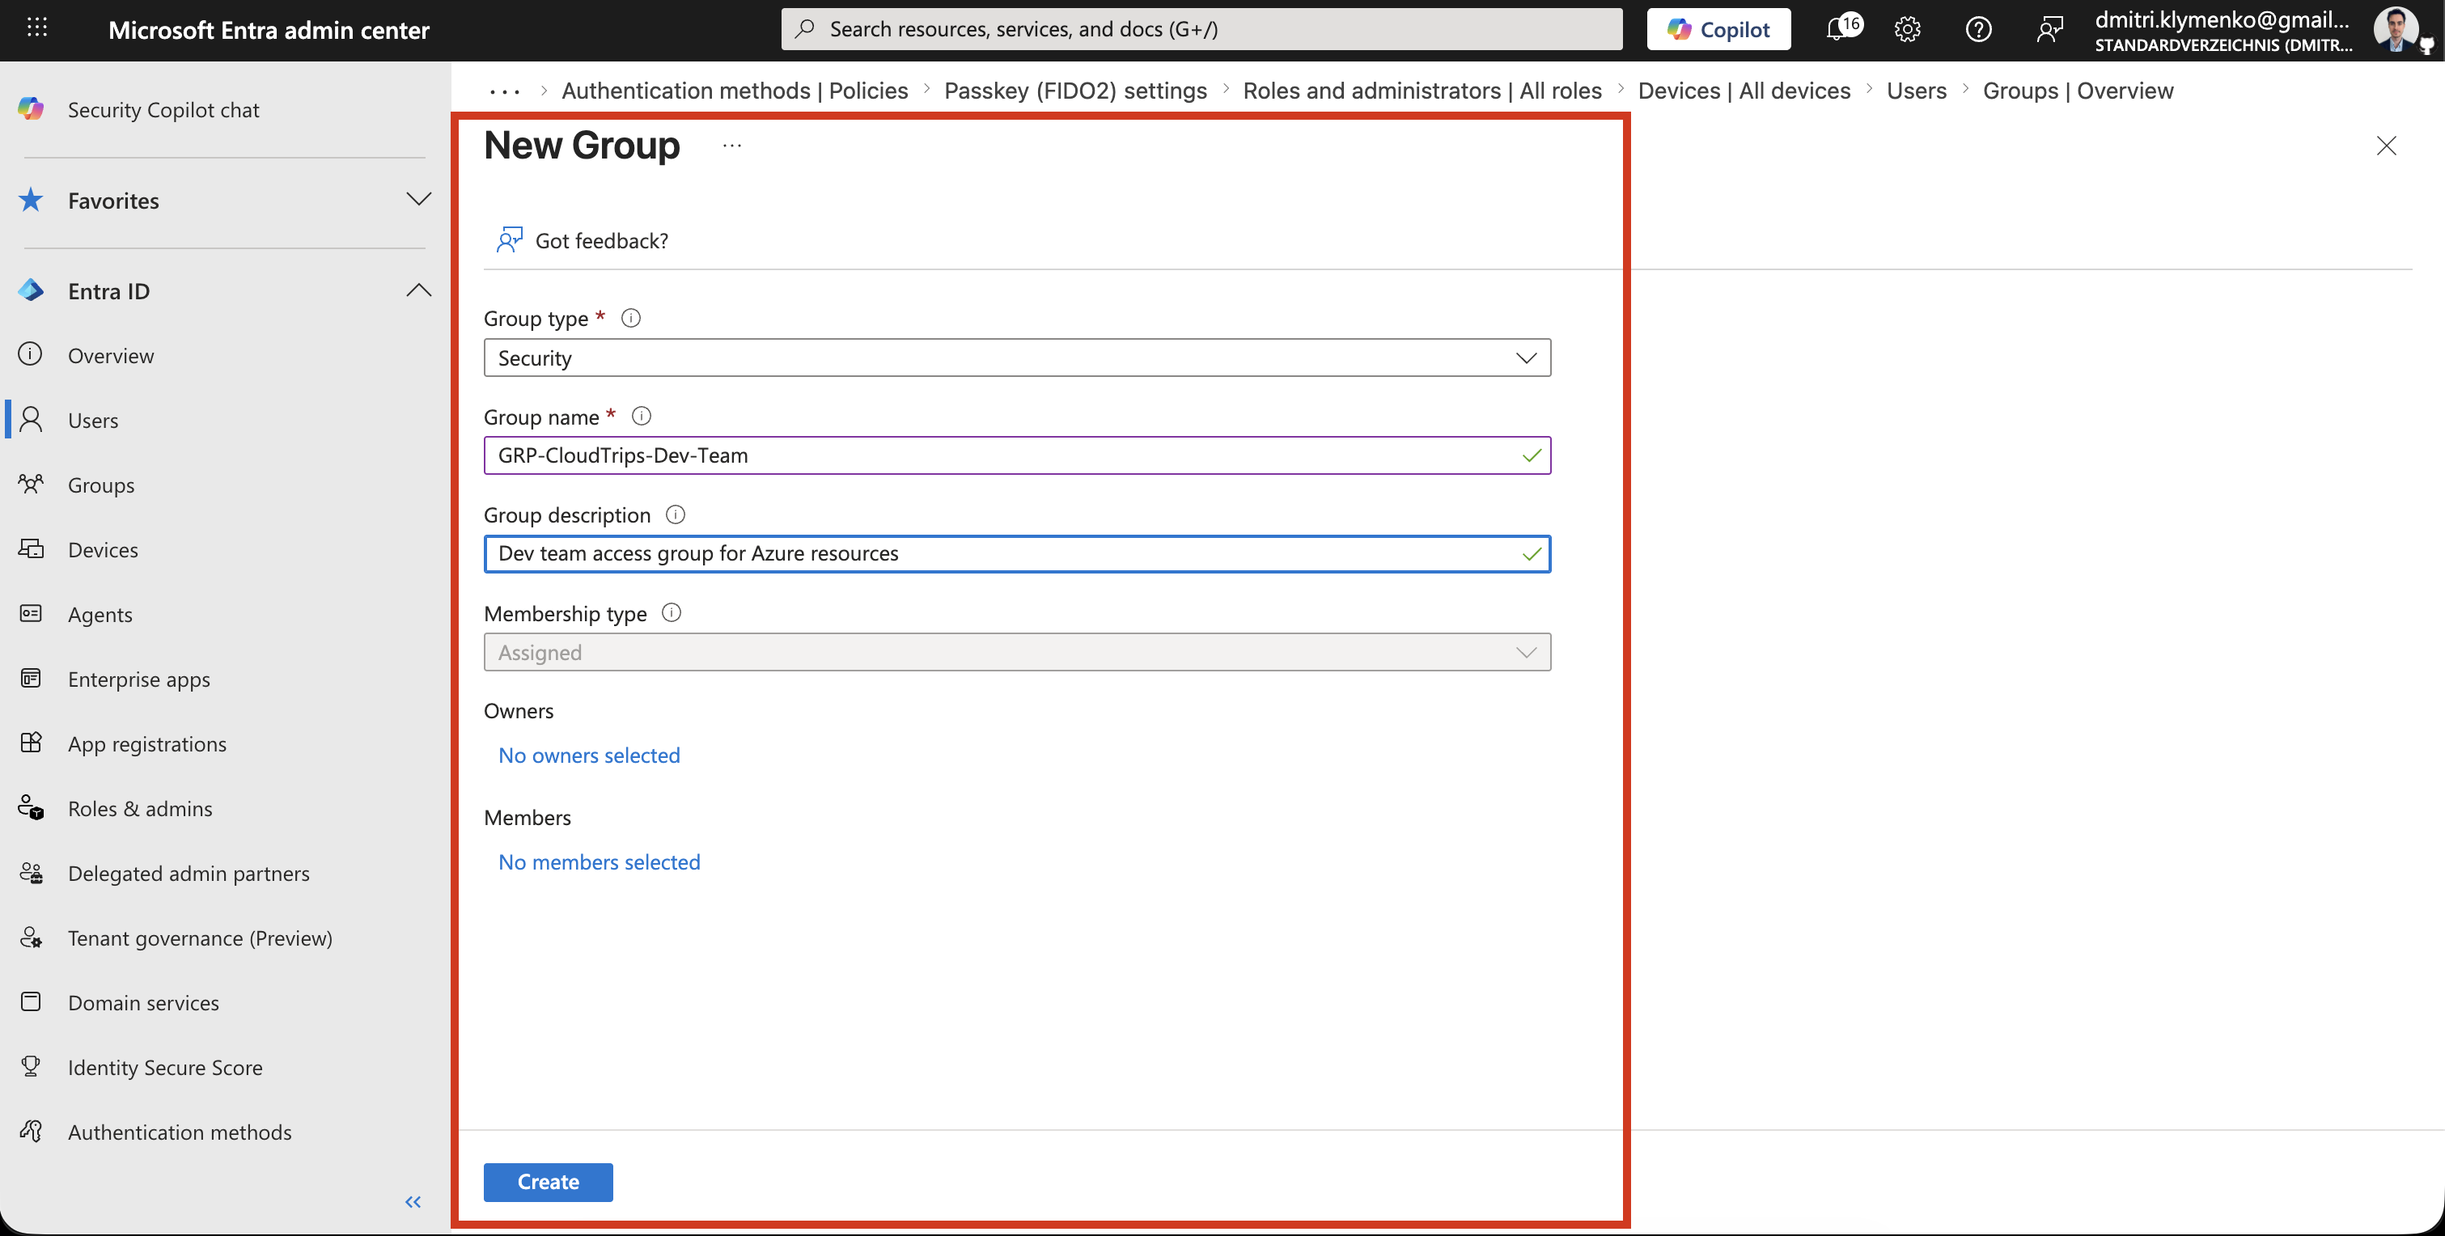The height and width of the screenshot is (1236, 2445).
Task: Click the Group description input field
Action: [x=1016, y=553]
